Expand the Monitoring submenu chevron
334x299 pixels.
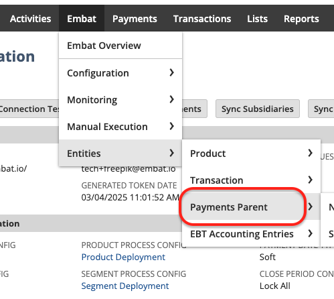tap(171, 99)
